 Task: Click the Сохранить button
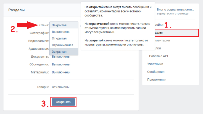pyautogui.click(x=63, y=102)
